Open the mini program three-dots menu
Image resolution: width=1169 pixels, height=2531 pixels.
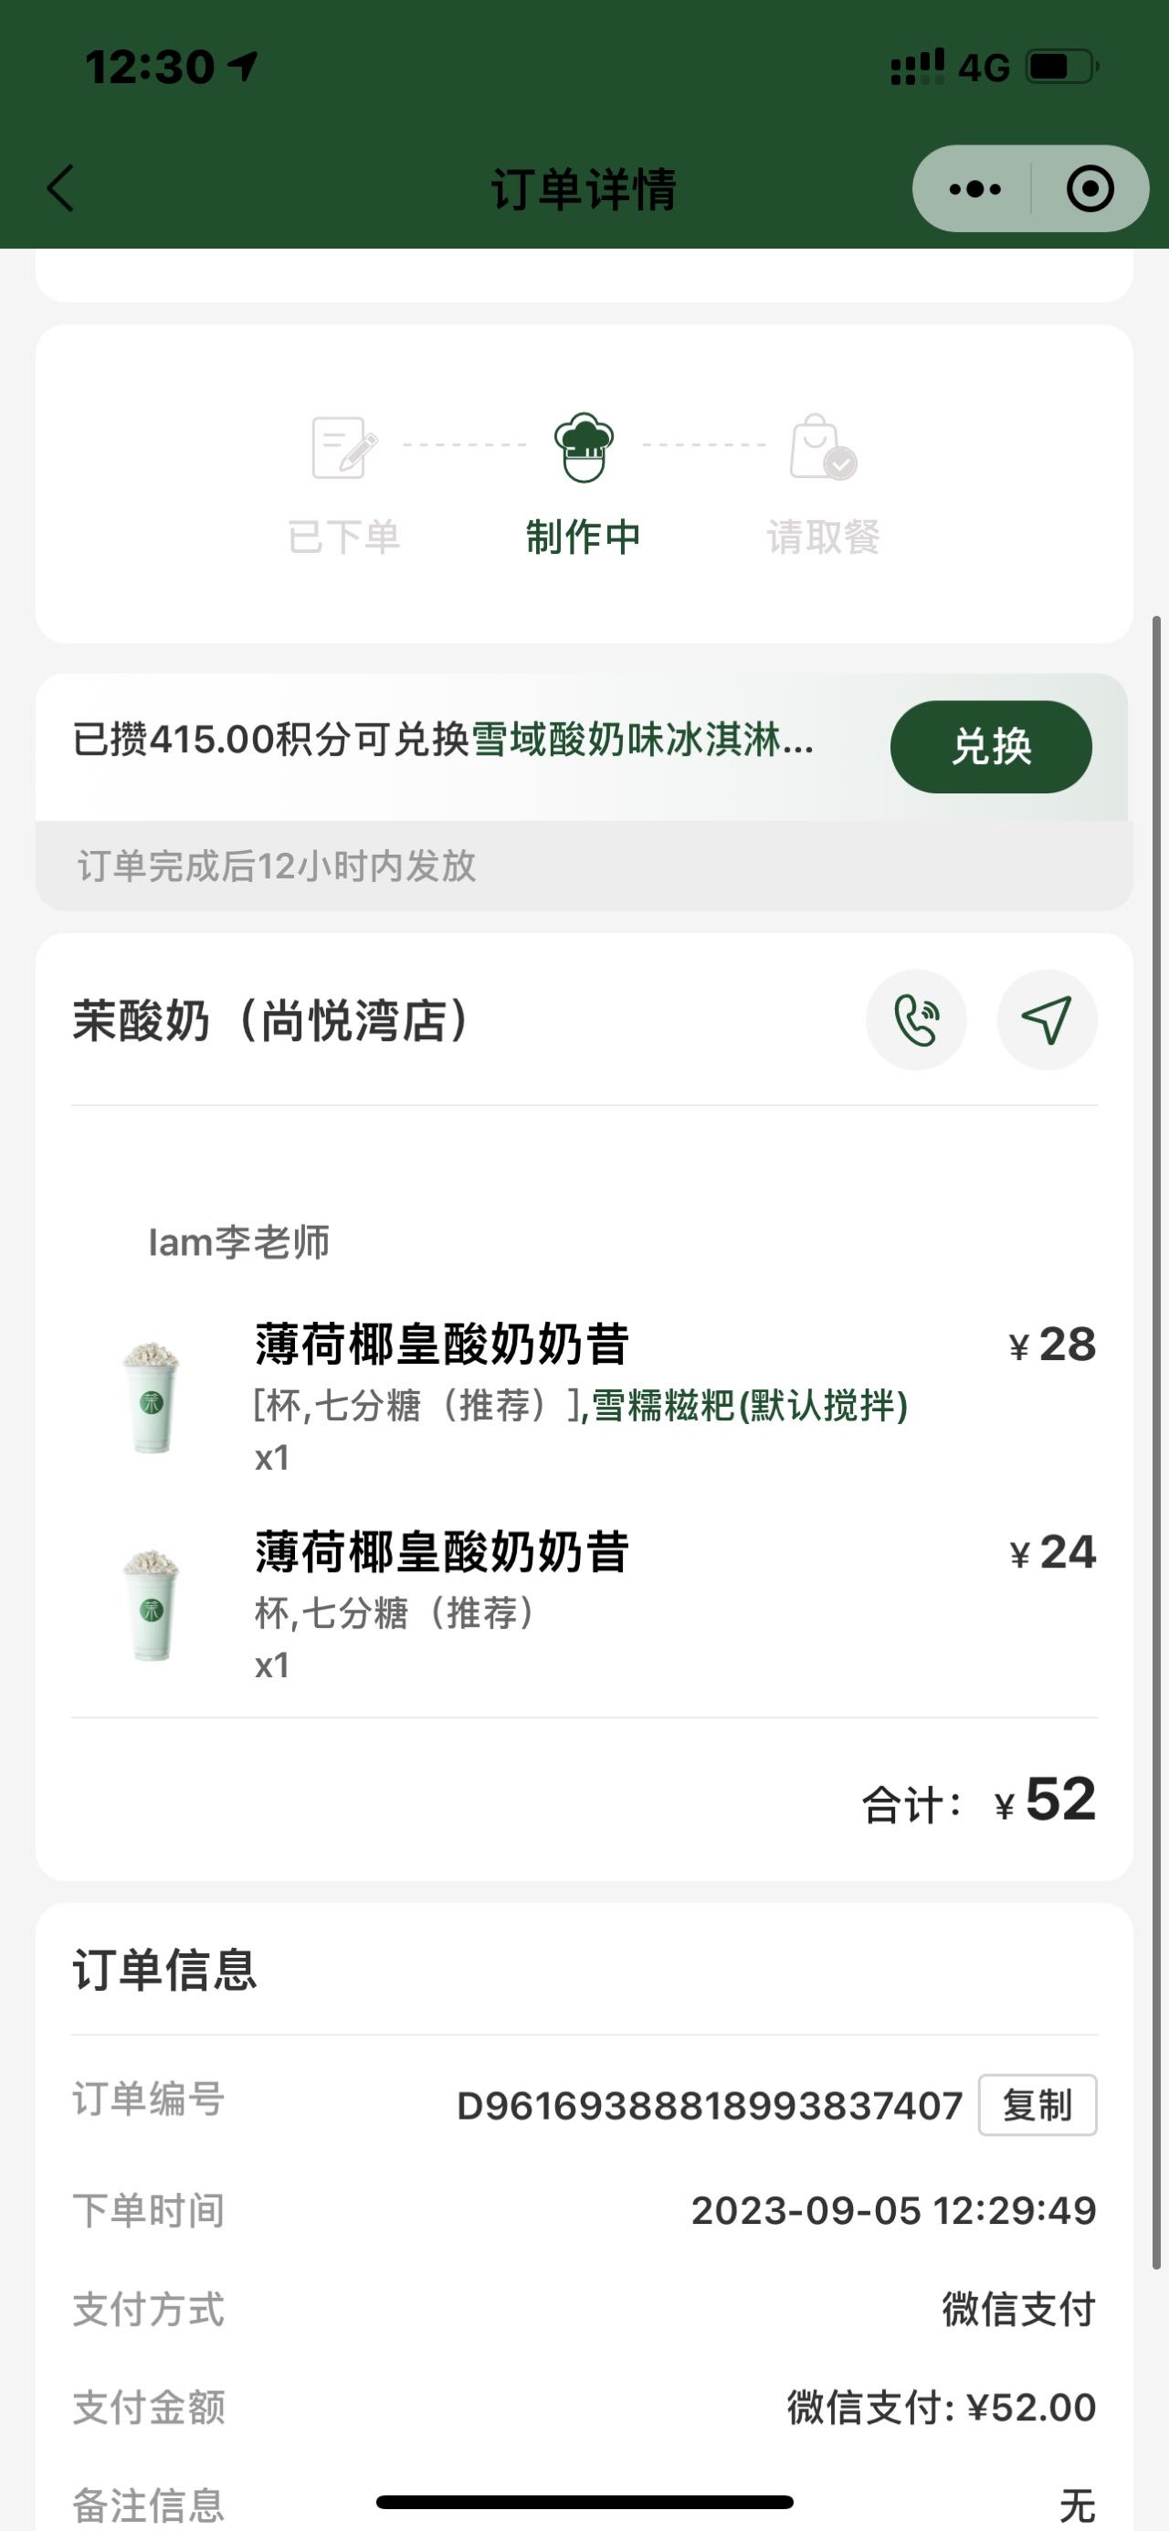(x=974, y=188)
